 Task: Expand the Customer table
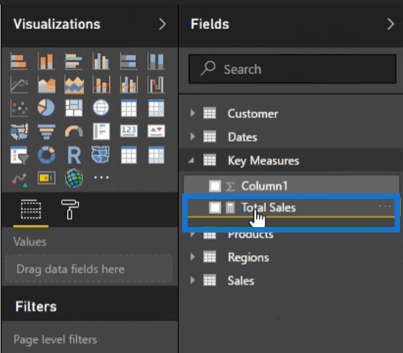(x=192, y=113)
